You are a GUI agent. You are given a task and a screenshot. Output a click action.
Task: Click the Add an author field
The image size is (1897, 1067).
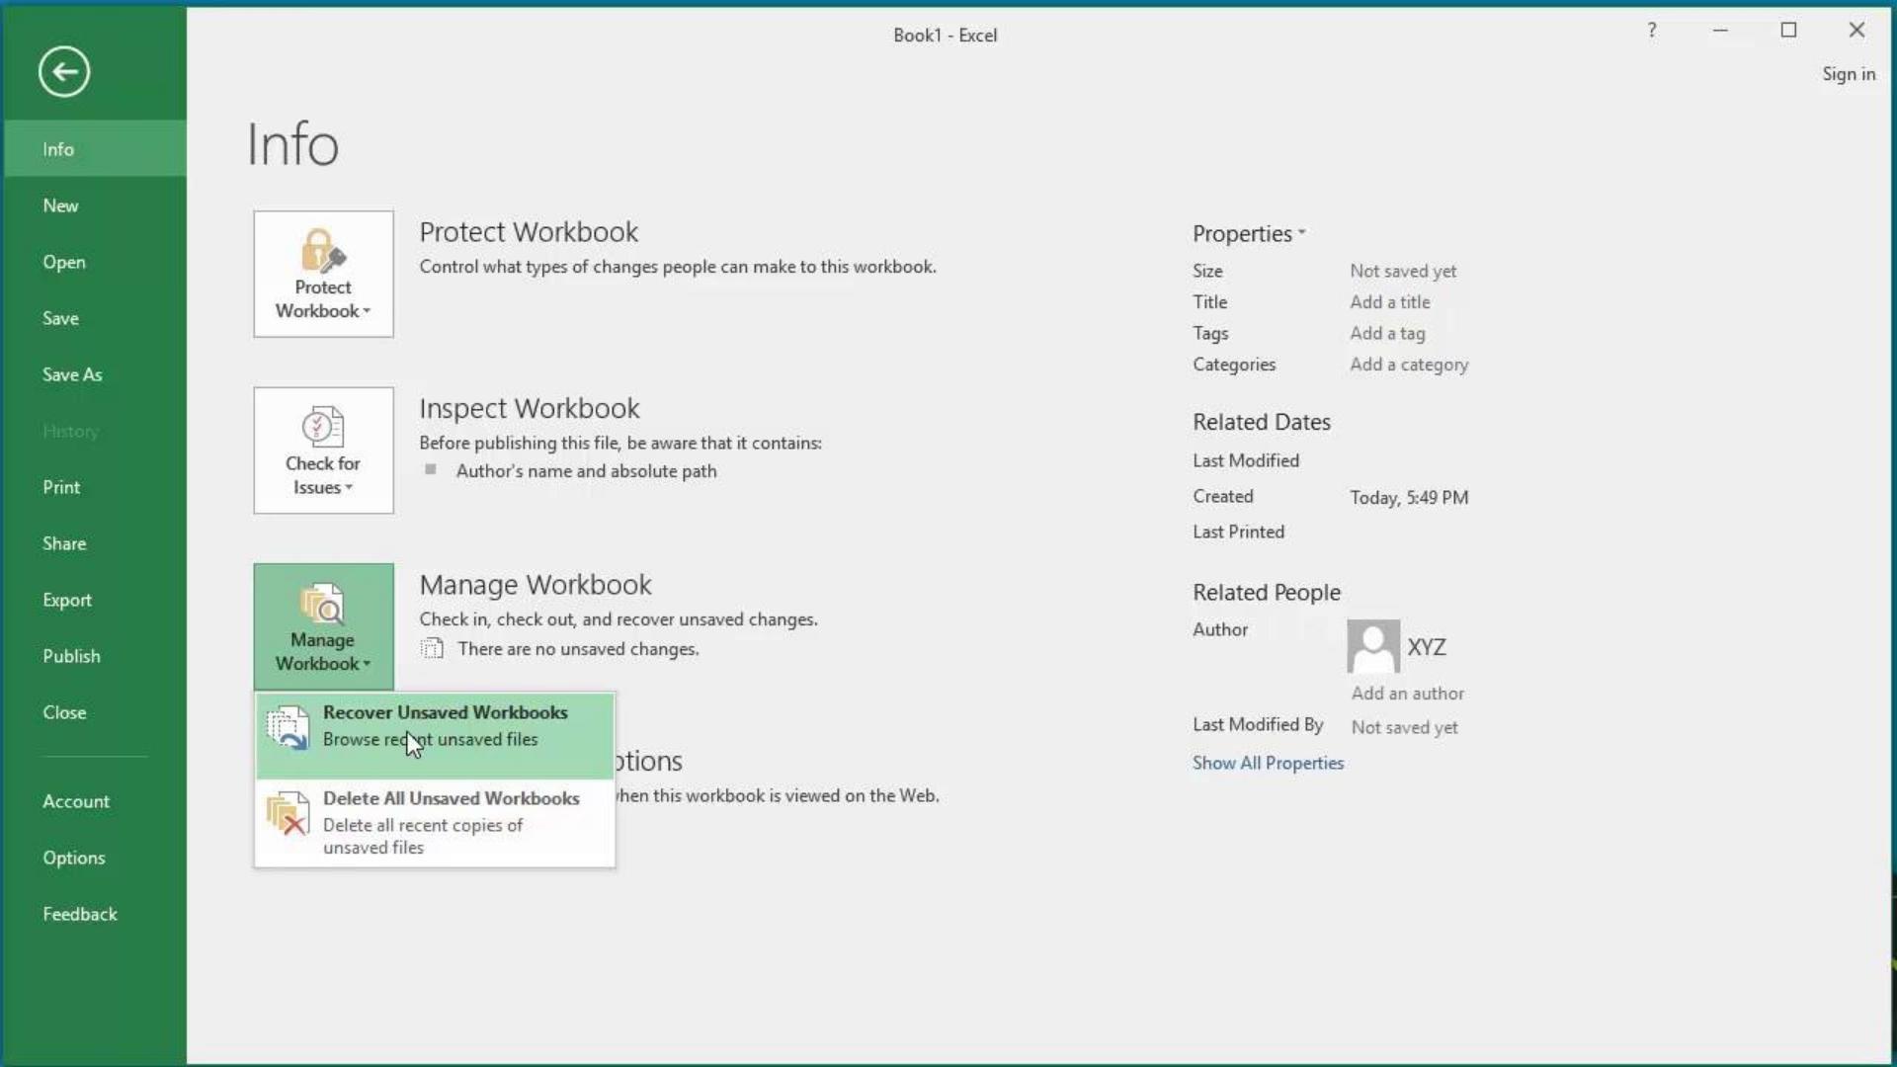tap(1408, 694)
